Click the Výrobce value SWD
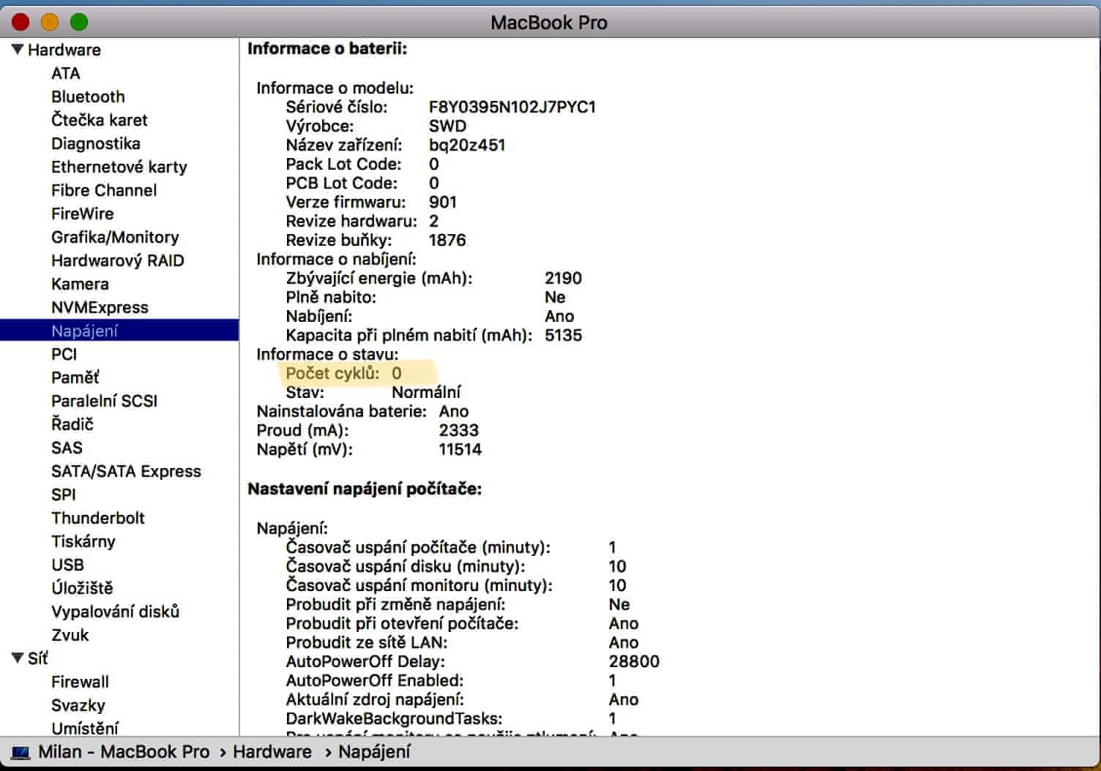The width and height of the screenshot is (1101, 771). 447,126
